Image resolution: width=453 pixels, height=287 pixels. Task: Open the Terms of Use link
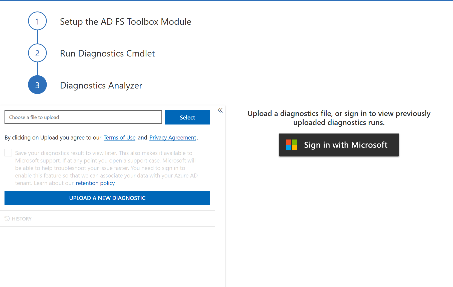119,137
